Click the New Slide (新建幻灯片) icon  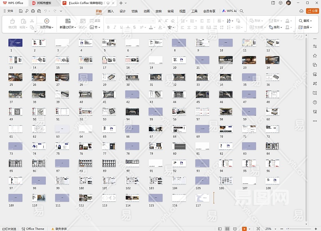pos(68,21)
